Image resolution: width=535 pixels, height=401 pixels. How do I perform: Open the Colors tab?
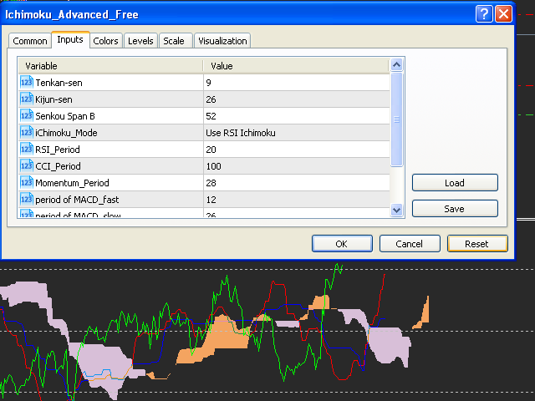point(105,41)
